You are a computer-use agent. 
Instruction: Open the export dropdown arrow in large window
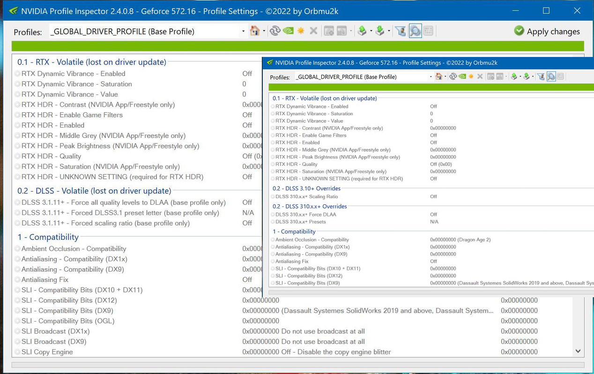pyautogui.click(x=371, y=31)
